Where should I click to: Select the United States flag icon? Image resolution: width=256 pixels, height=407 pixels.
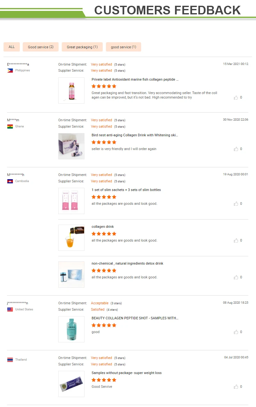coord(9,309)
